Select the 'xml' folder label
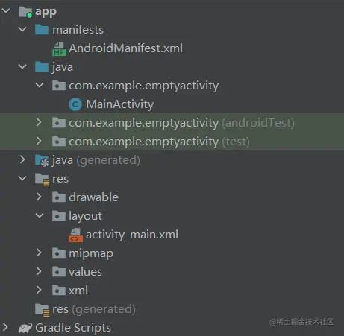344x336 pixels. click(78, 291)
